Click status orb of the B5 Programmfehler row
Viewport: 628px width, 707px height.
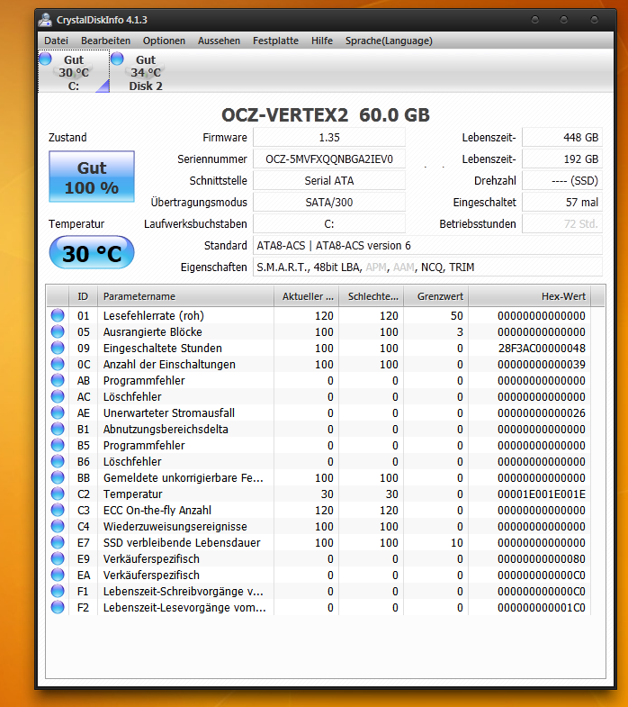click(58, 445)
